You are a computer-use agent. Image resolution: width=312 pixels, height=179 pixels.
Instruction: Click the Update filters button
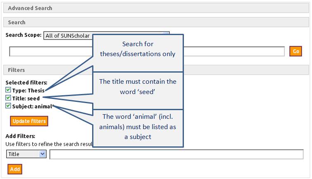29,121
